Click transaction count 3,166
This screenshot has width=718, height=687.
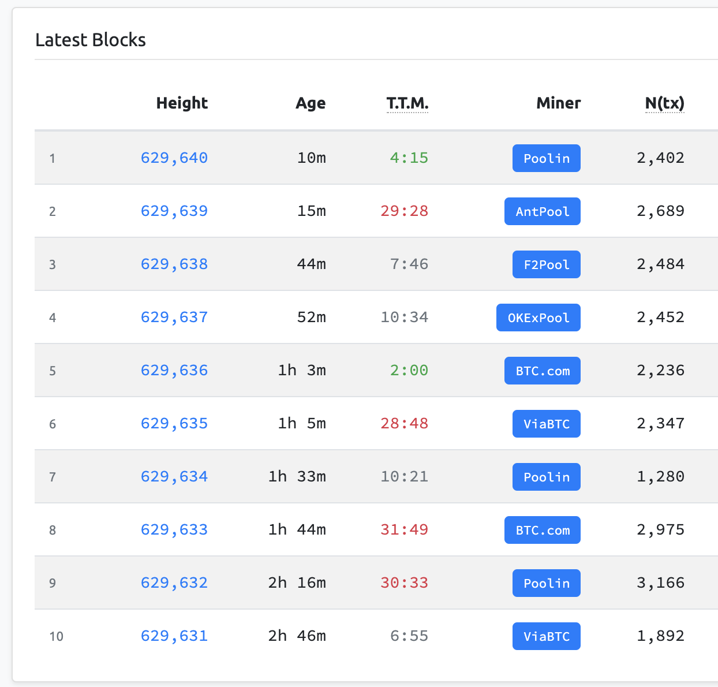tap(661, 583)
